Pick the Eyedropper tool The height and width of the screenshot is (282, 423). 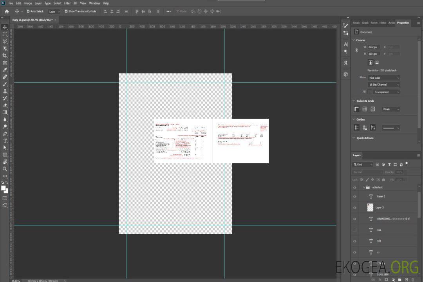5,70
